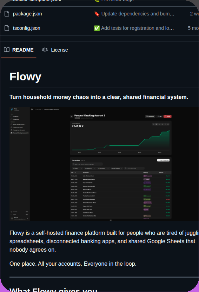The width and height of the screenshot is (199, 292).
Task: Click the file icon beside tsconfig.json
Action: click(7, 28)
